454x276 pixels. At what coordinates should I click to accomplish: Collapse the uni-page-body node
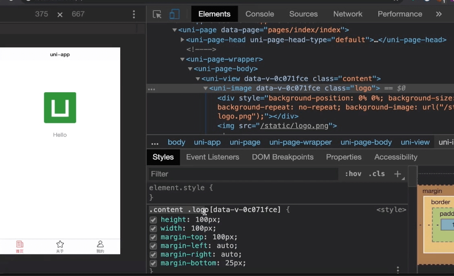click(190, 69)
